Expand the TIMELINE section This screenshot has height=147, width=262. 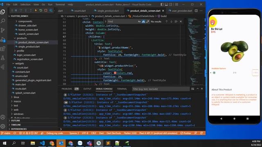(x=16, y=125)
